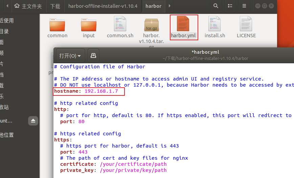Click the hostname value 192.168.1.7
This screenshot has width=294, height=178.
click(101, 91)
